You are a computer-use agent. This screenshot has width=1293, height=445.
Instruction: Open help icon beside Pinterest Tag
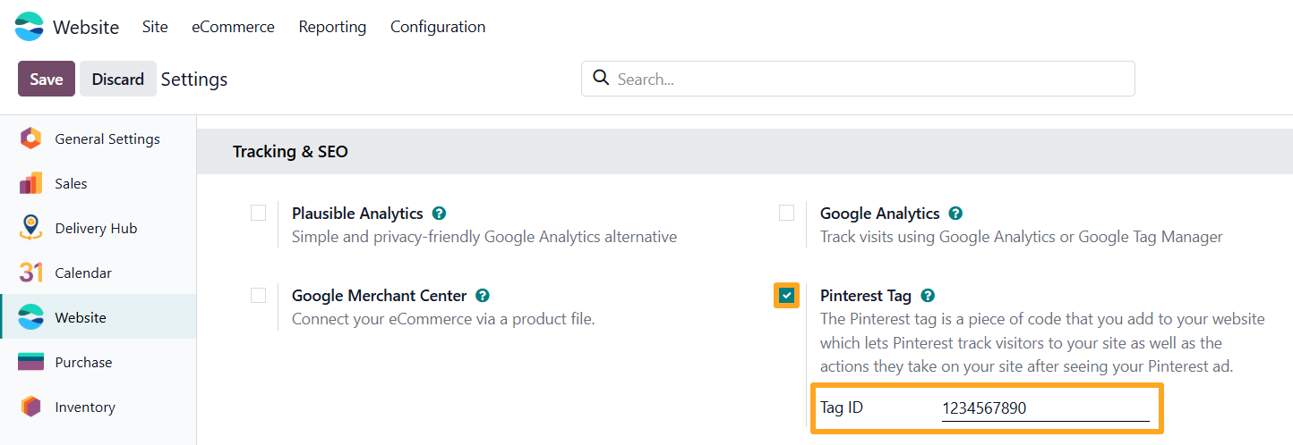928,295
